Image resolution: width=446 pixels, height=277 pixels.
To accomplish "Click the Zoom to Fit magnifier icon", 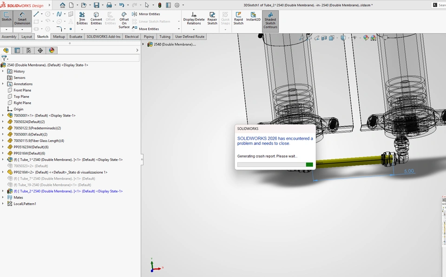I will [x=302, y=38].
